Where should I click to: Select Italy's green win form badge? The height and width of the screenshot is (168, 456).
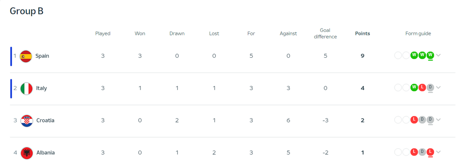414,88
